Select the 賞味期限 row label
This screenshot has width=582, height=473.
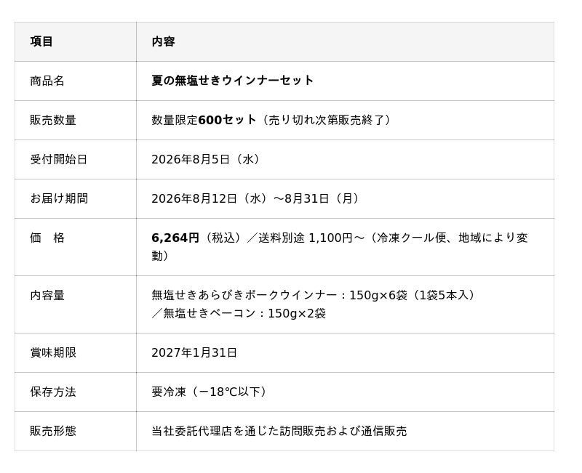point(53,352)
